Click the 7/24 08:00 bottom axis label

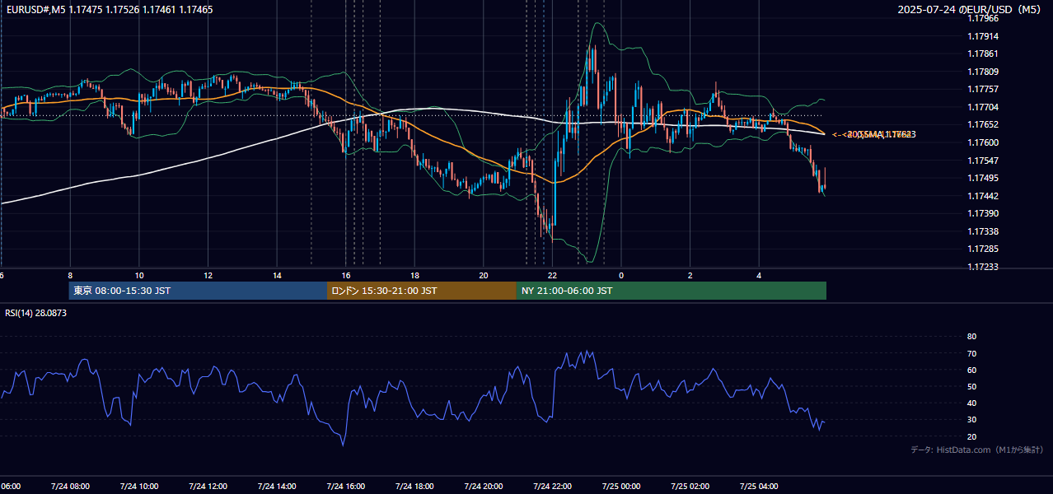69,486
